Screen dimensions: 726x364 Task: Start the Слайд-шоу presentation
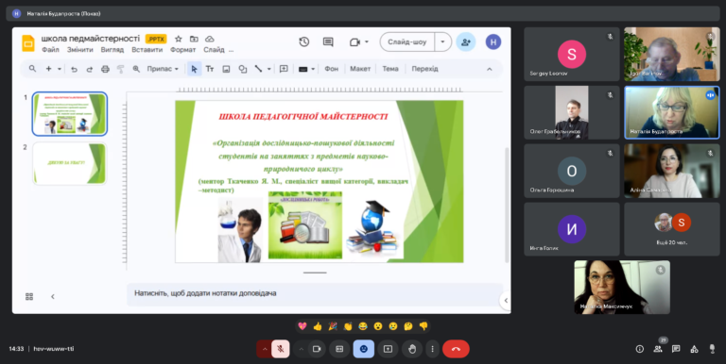[407, 42]
